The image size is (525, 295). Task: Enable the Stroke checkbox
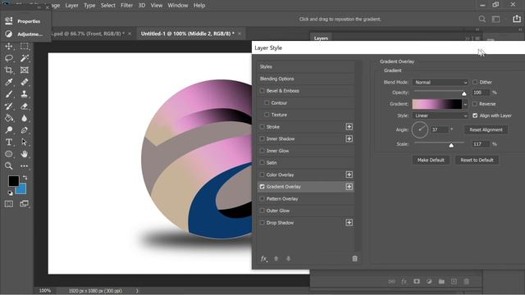[262, 127]
